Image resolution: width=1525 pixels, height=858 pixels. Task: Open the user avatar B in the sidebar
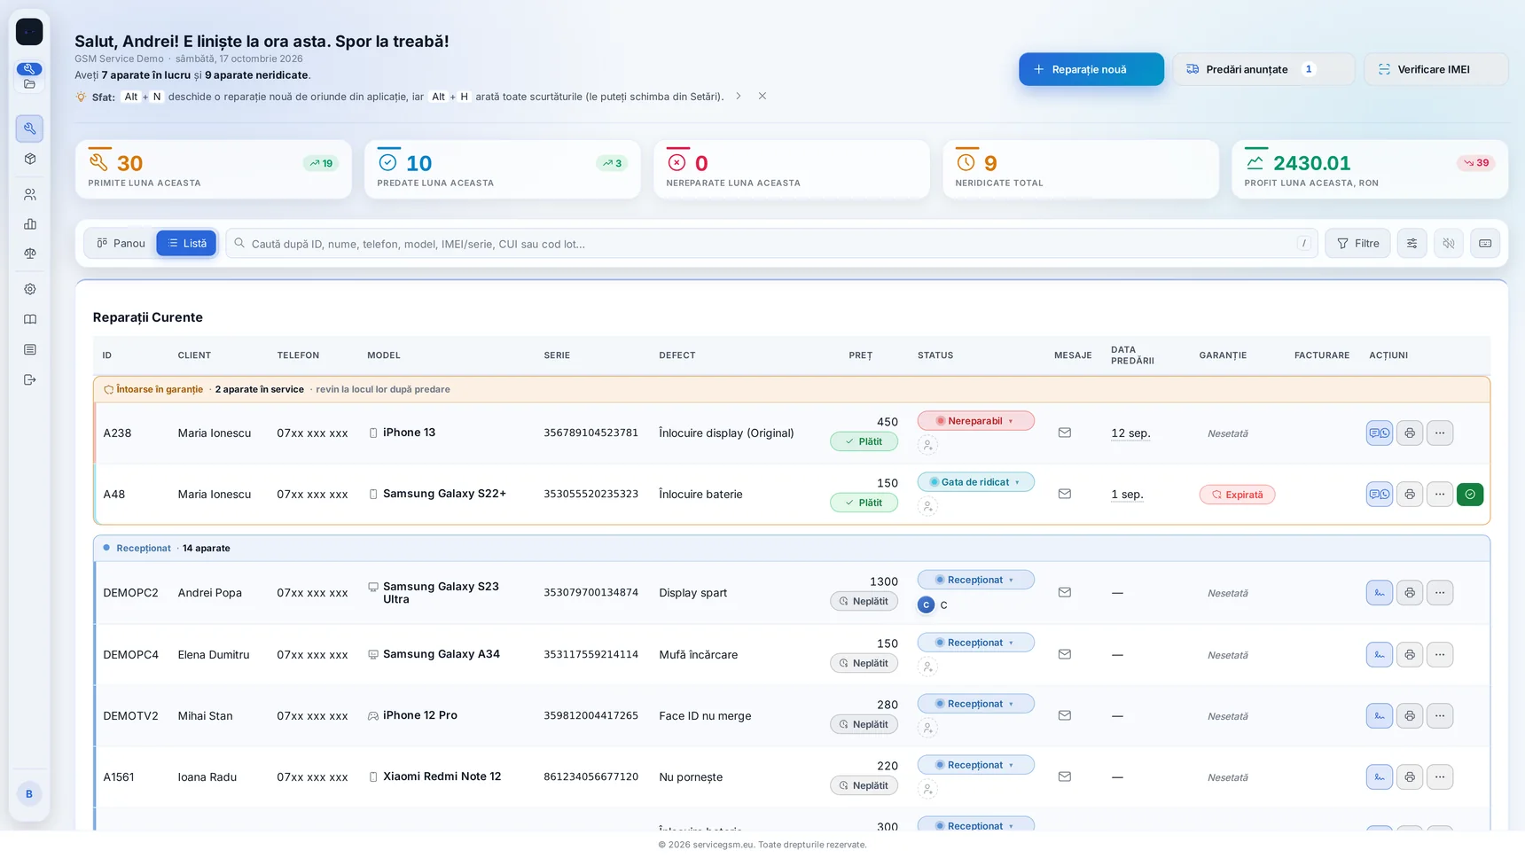click(x=29, y=793)
